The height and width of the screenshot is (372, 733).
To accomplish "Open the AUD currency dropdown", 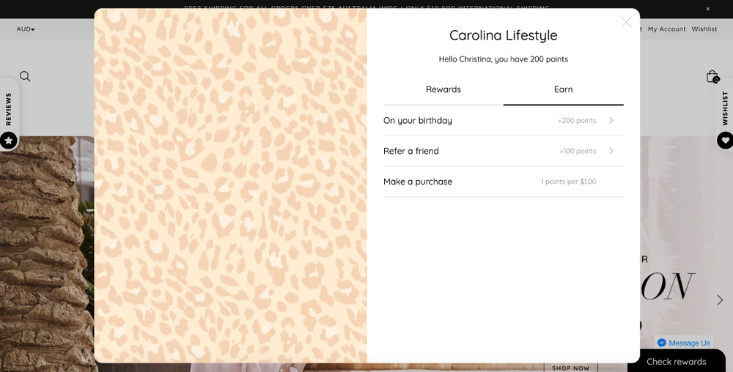I will point(26,29).
